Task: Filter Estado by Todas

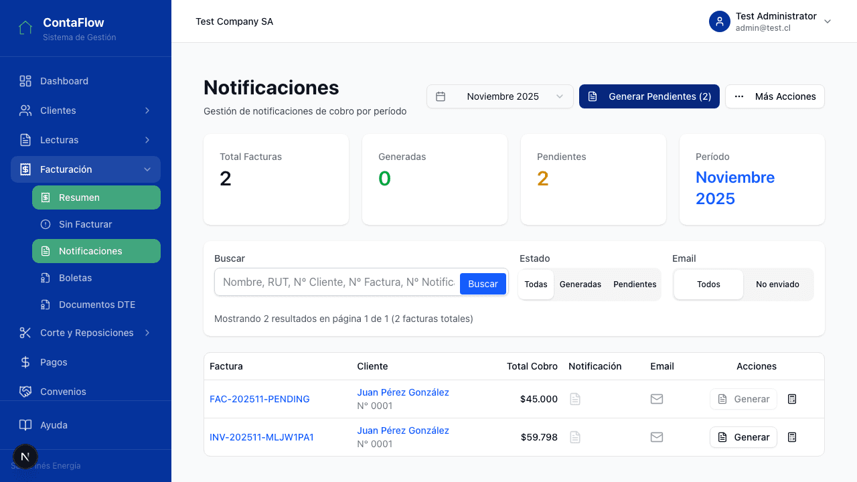Action: (x=536, y=285)
